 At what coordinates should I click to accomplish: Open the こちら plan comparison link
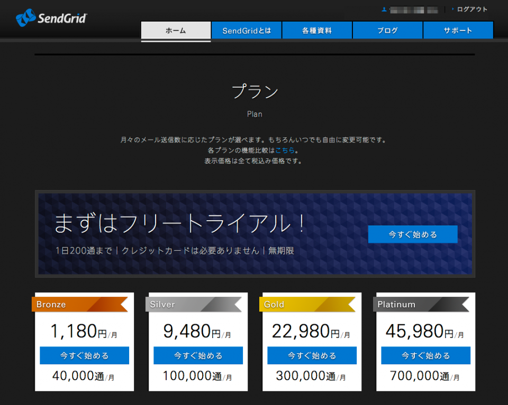pos(285,150)
